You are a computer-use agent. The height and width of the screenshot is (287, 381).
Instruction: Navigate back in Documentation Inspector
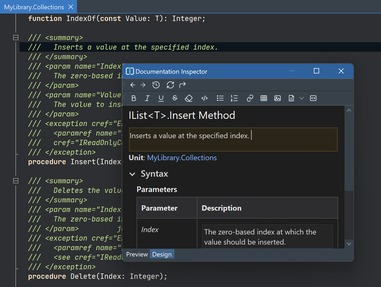(x=133, y=85)
